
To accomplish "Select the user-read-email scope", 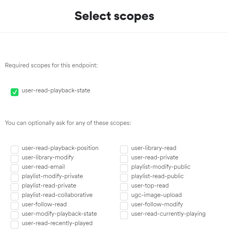I will [14, 168].
